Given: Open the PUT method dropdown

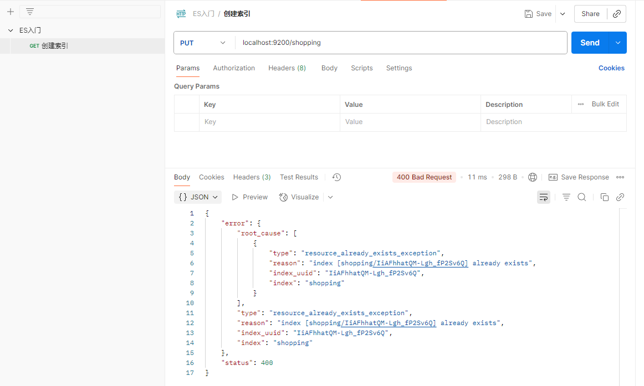Looking at the screenshot, I should point(203,43).
